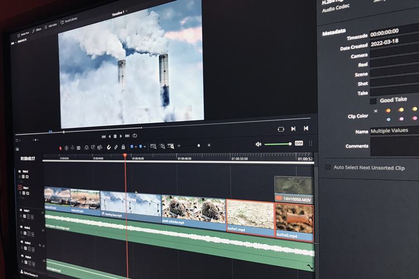The height and width of the screenshot is (279, 419).
Task: Go to first frame button
Action: point(104,136)
